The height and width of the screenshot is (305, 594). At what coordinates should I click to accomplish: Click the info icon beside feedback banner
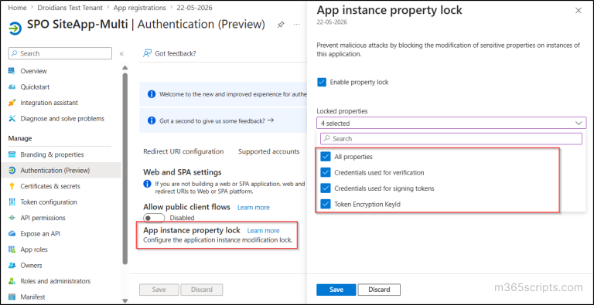pos(151,120)
